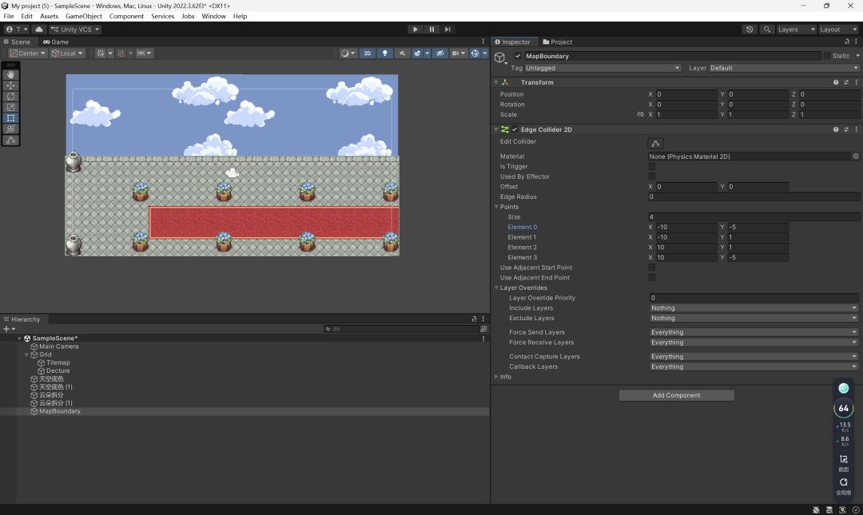Click the Hierarchy create plus button

click(6, 329)
